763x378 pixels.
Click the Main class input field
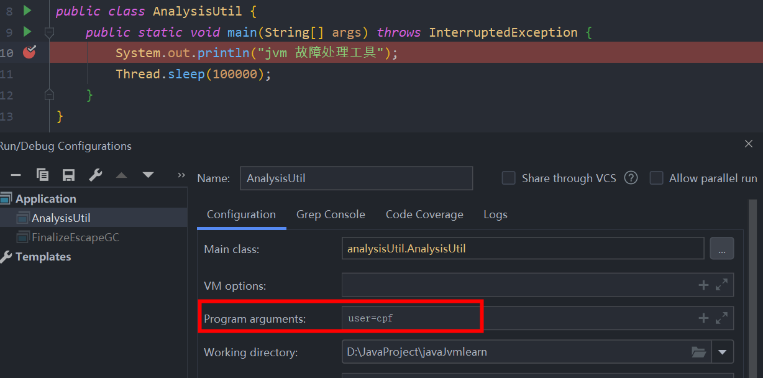pos(523,249)
